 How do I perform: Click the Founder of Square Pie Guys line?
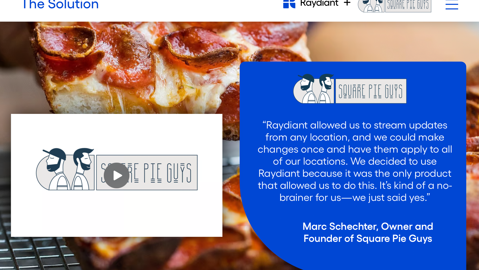368,238
